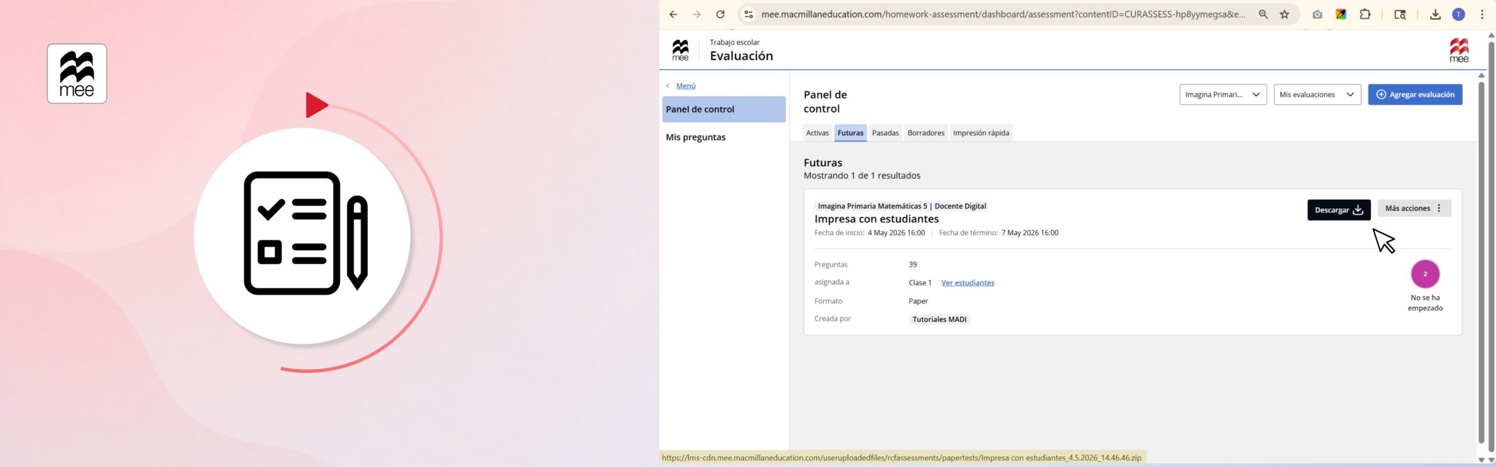Open the Pasadas tab

885,133
